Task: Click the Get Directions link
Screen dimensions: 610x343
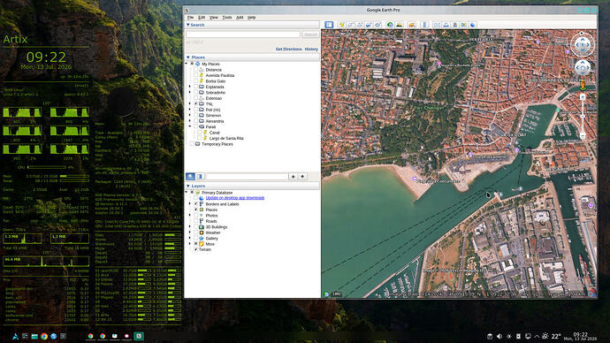Action: [x=289, y=50]
